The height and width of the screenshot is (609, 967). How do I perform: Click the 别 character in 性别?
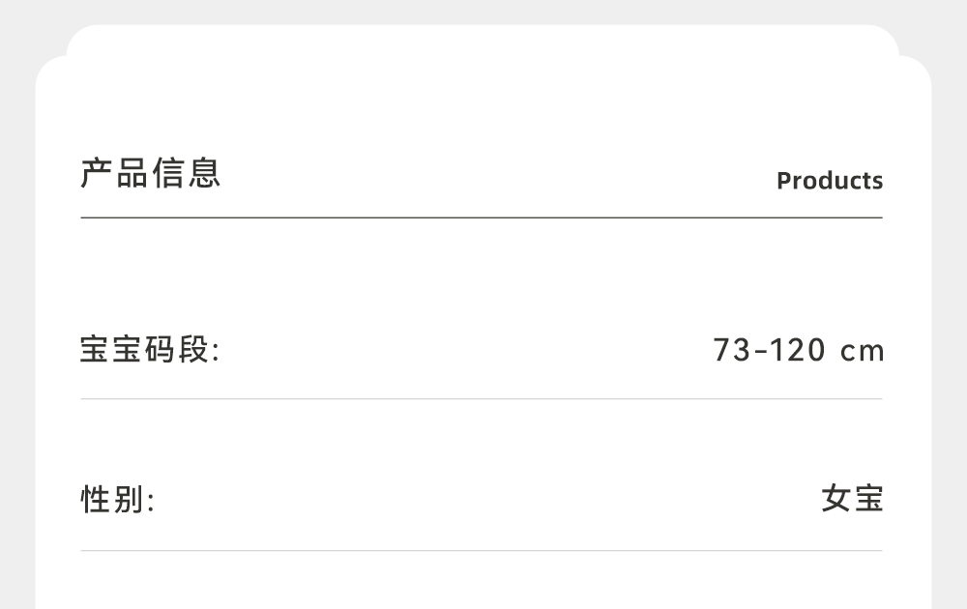(x=131, y=500)
